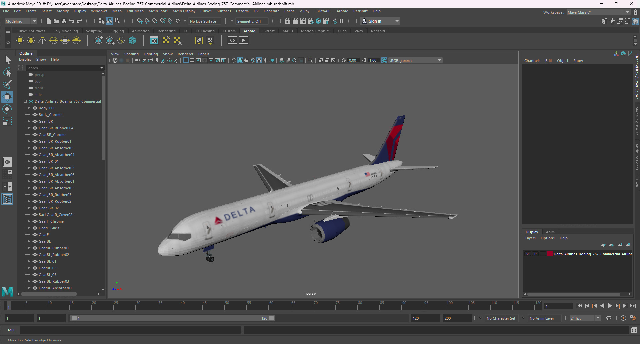Click the Maya logo icon bottom-left
The width and height of the screenshot is (640, 344).
(7, 291)
